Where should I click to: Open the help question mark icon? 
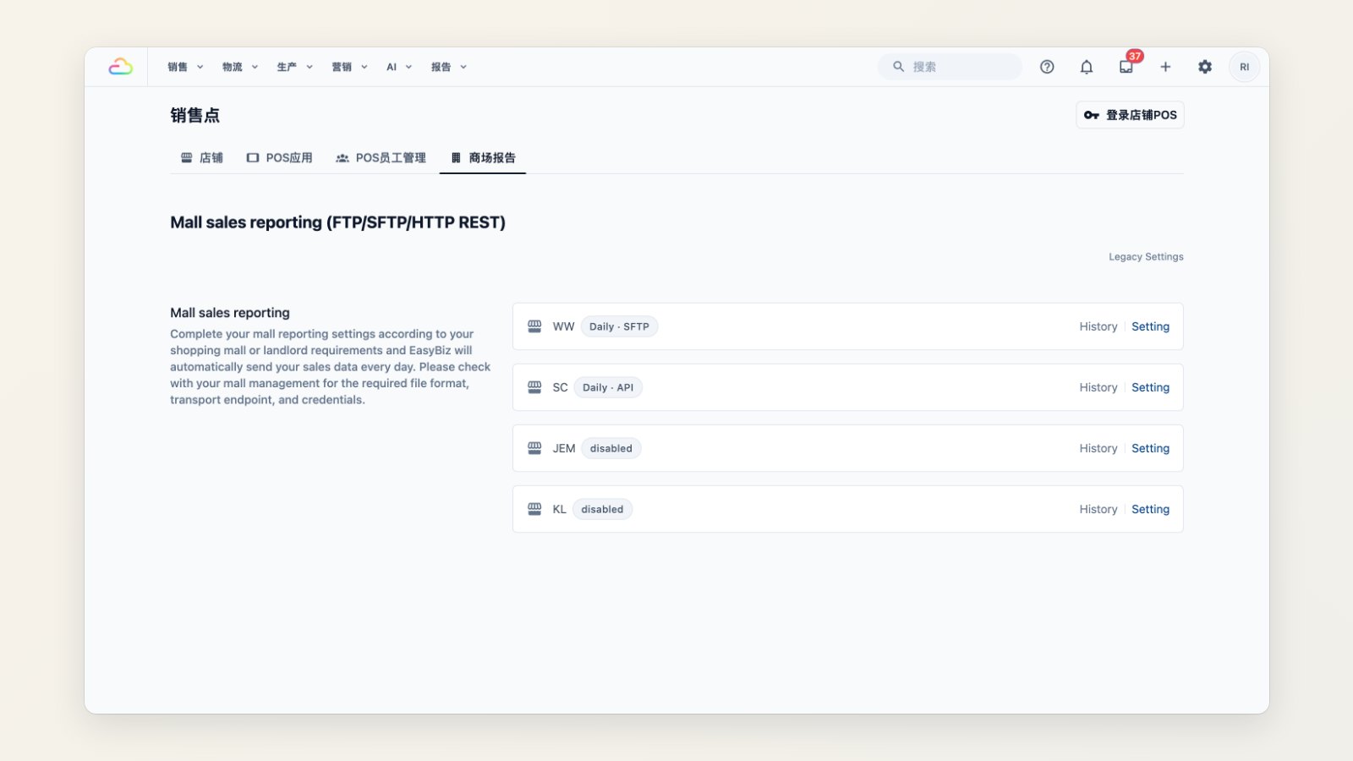(1047, 67)
